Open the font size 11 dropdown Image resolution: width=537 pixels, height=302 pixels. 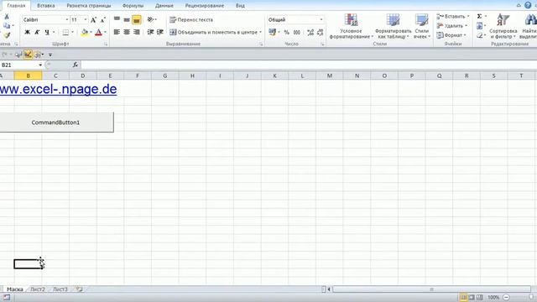tap(86, 20)
